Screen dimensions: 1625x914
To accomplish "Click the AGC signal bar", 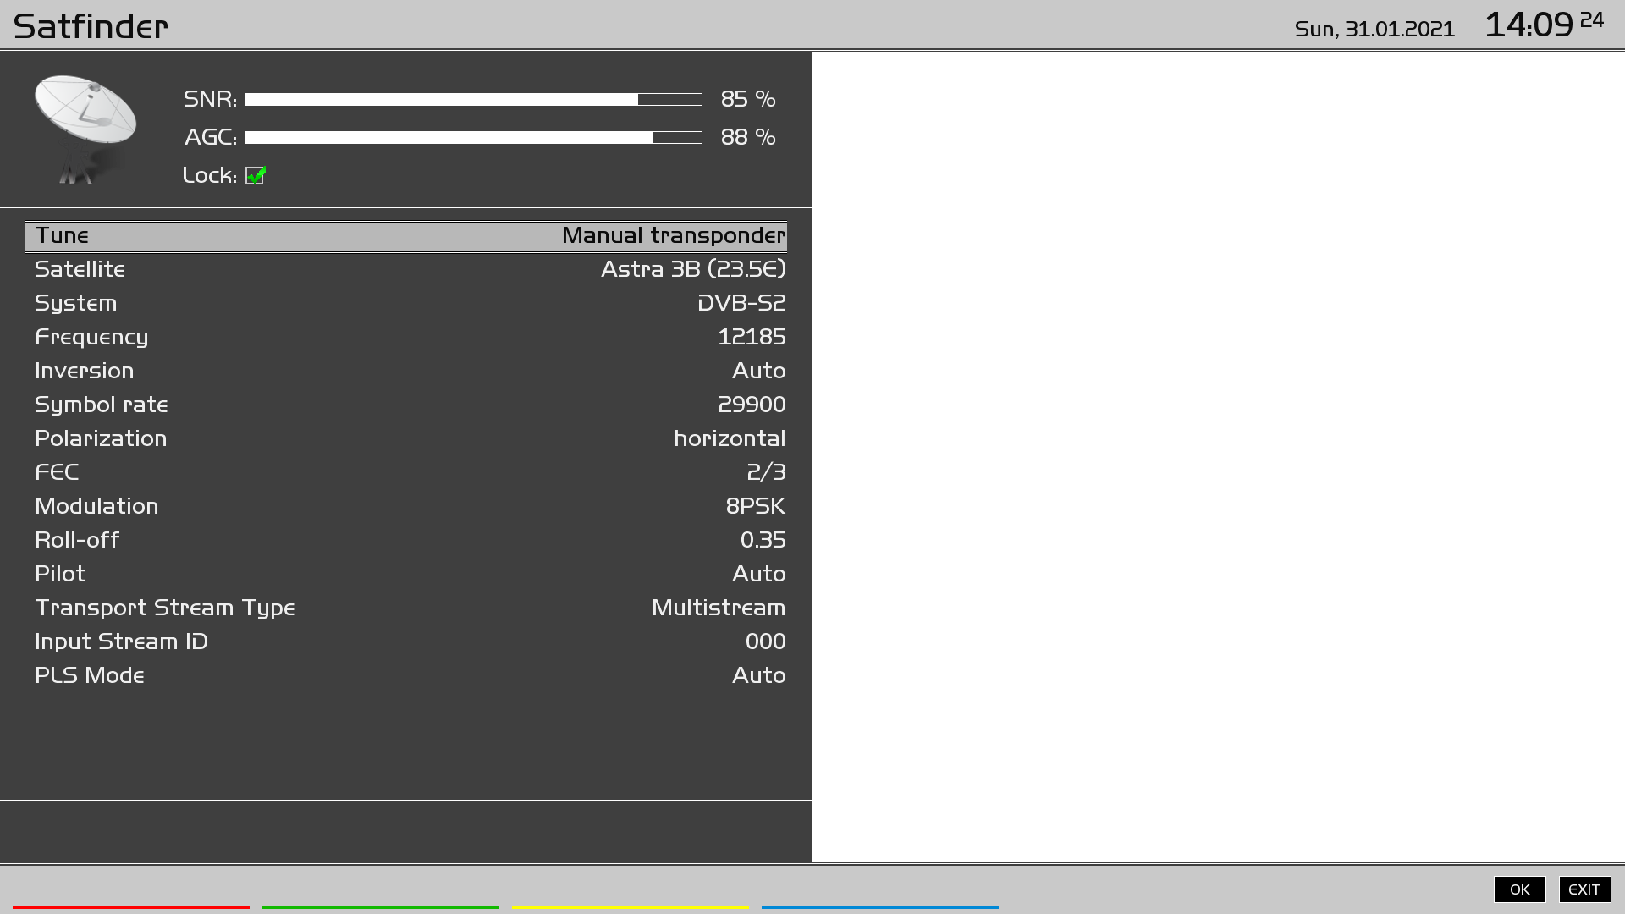I will point(473,137).
